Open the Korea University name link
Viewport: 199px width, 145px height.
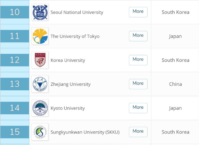pos(68,60)
